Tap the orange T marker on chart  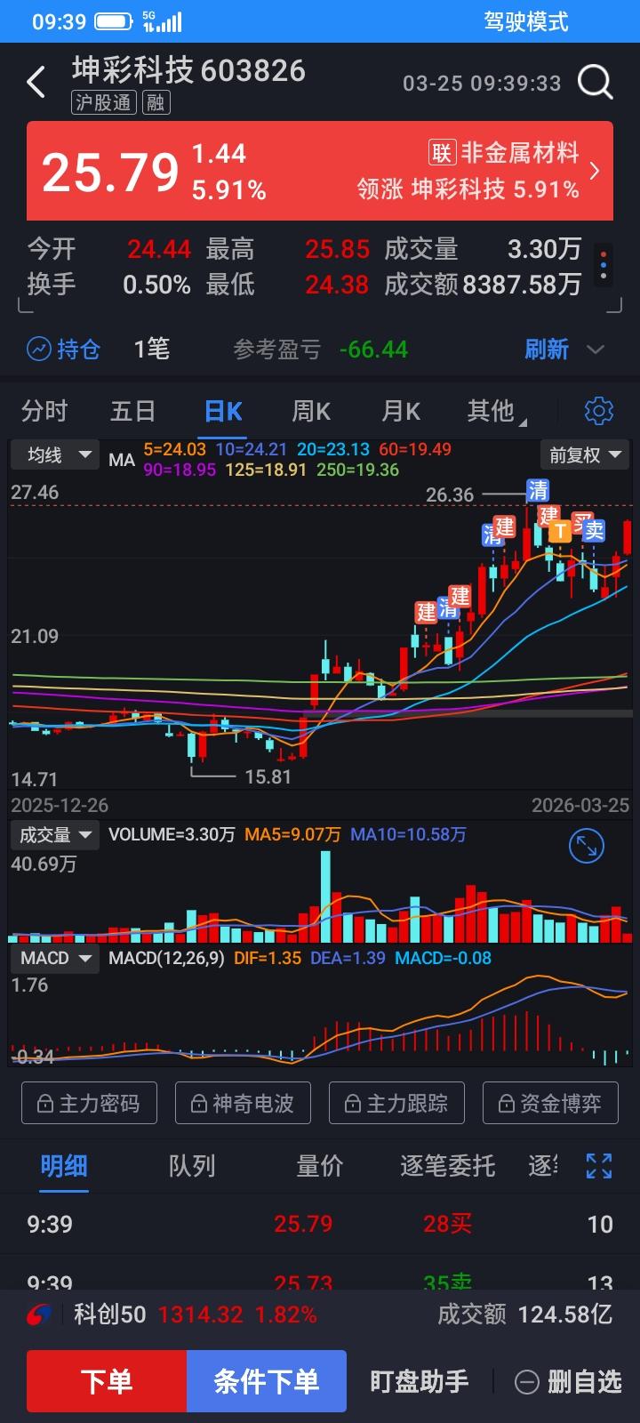(x=560, y=532)
